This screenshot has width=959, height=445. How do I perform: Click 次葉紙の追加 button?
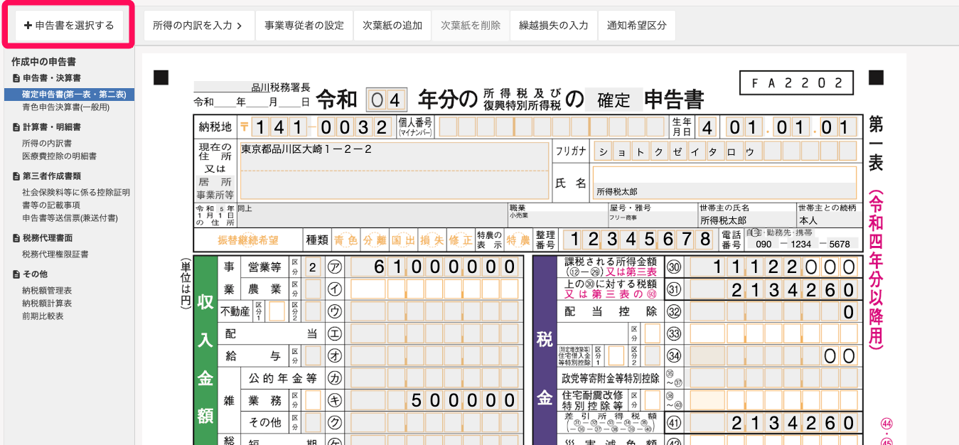[392, 26]
